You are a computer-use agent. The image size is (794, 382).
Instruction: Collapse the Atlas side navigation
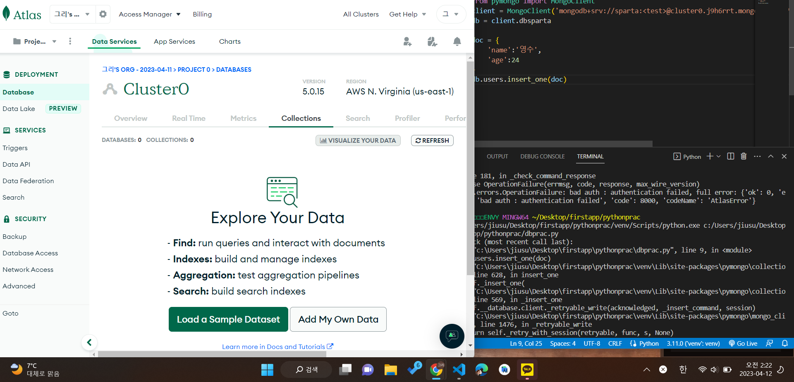(89, 342)
